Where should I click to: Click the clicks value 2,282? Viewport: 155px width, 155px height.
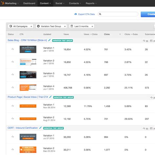tap(107, 88)
